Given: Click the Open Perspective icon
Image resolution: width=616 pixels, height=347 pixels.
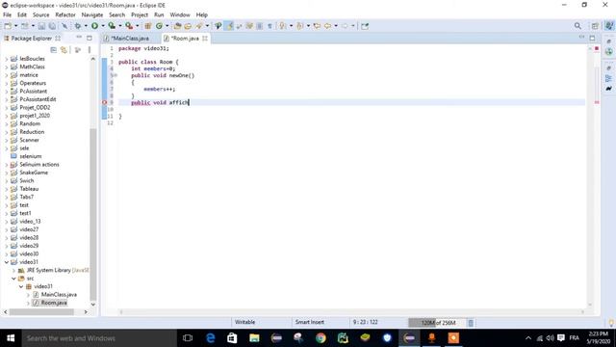Looking at the screenshot, I should (x=595, y=26).
